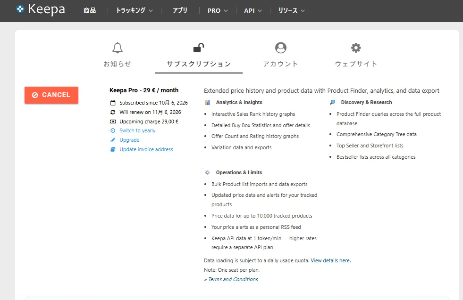Open the お知らせ bell icon
This screenshot has width=463, height=300.
[x=118, y=48]
